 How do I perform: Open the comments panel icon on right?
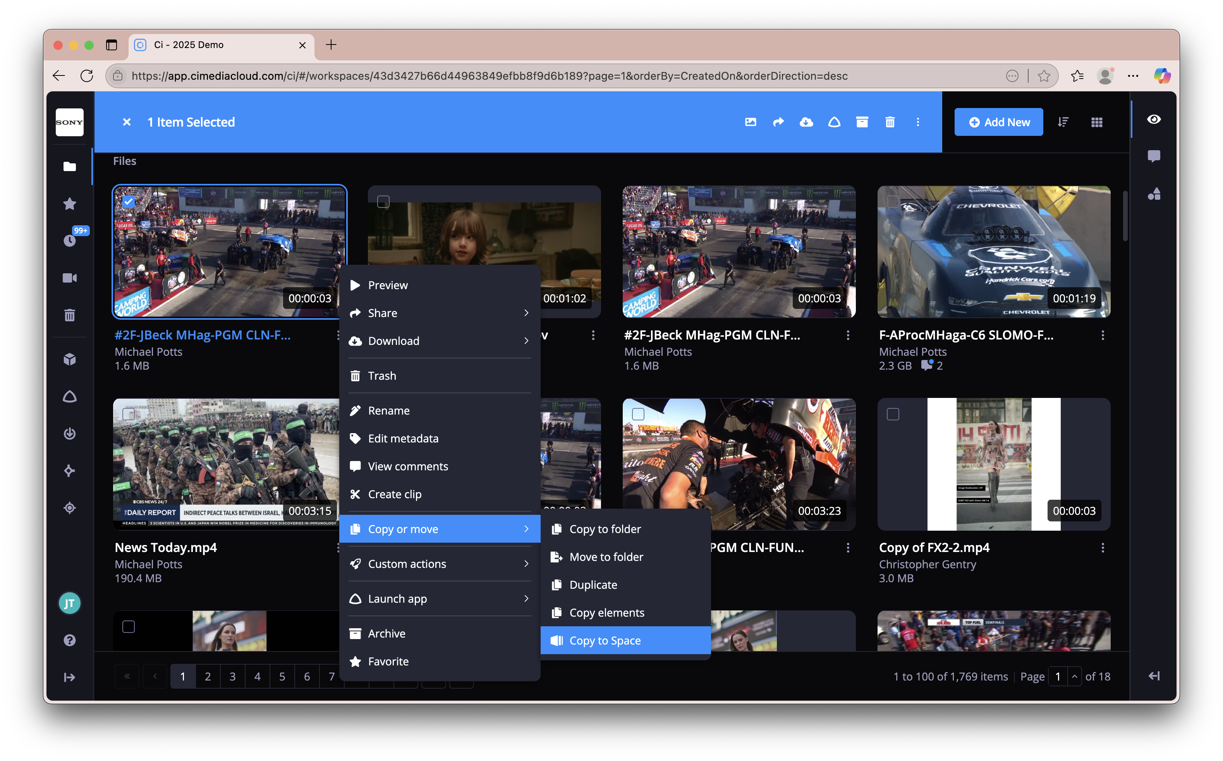pos(1154,156)
